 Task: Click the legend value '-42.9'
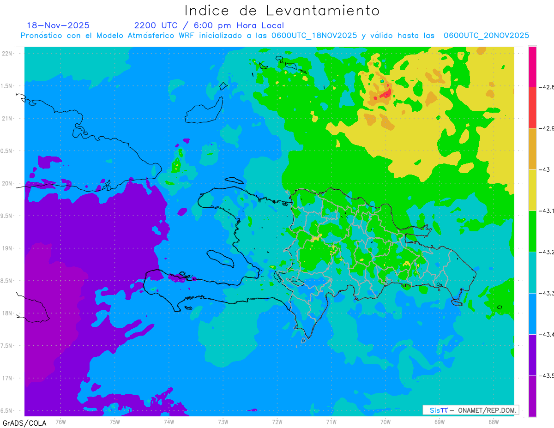[546, 128]
